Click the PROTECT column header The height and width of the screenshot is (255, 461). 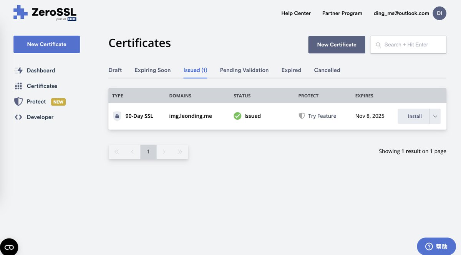308,95
